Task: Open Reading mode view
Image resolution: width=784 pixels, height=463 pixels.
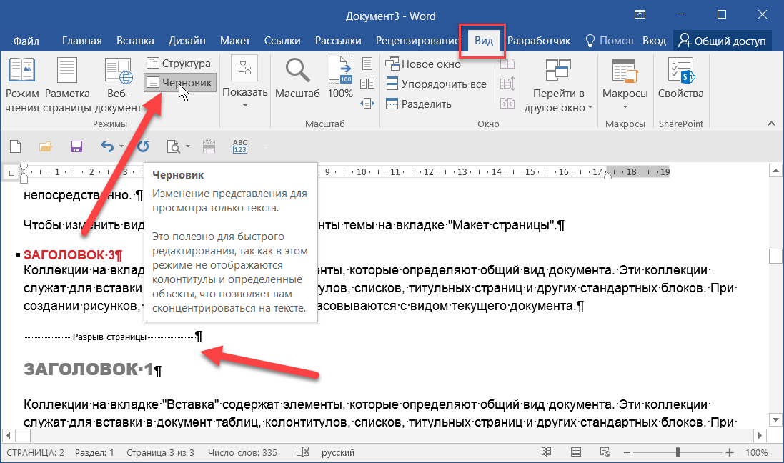Action: pos(22,85)
